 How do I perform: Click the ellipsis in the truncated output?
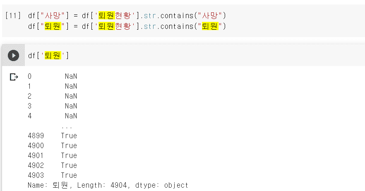(66, 126)
